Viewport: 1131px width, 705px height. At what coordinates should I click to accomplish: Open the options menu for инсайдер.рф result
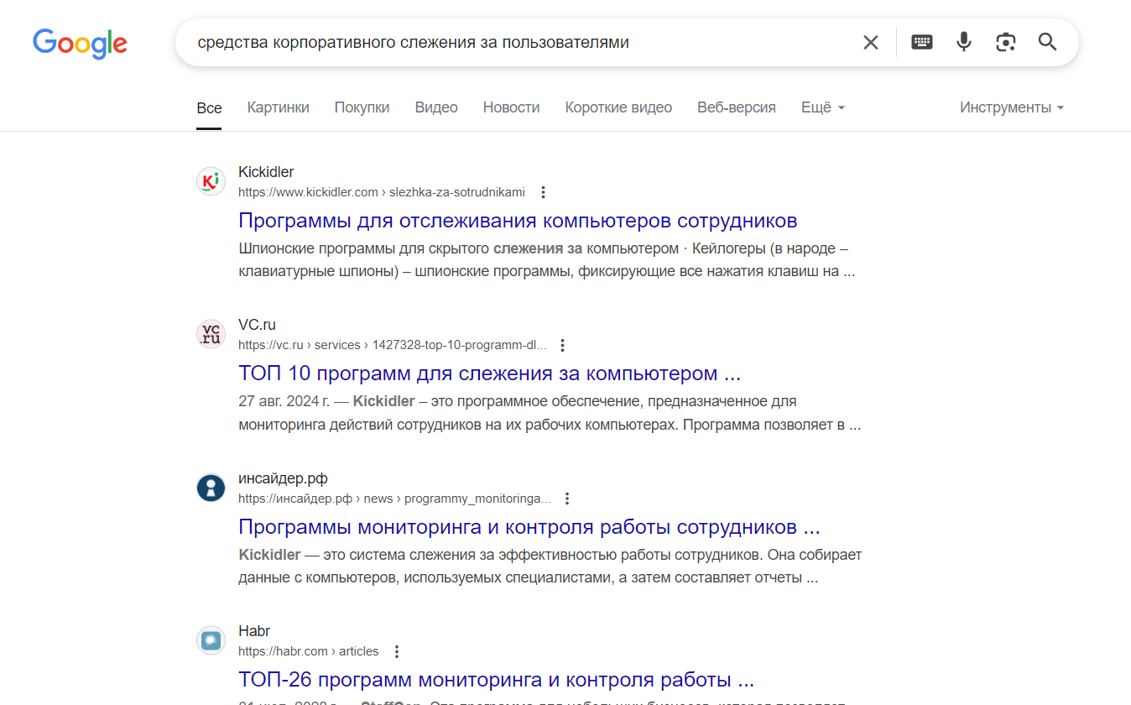pyautogui.click(x=567, y=499)
